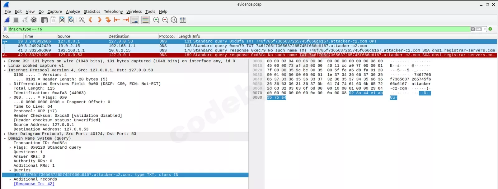Expand User Datagram Protocol node
Viewport: 498px width, 189px height.
click(x=5, y=134)
